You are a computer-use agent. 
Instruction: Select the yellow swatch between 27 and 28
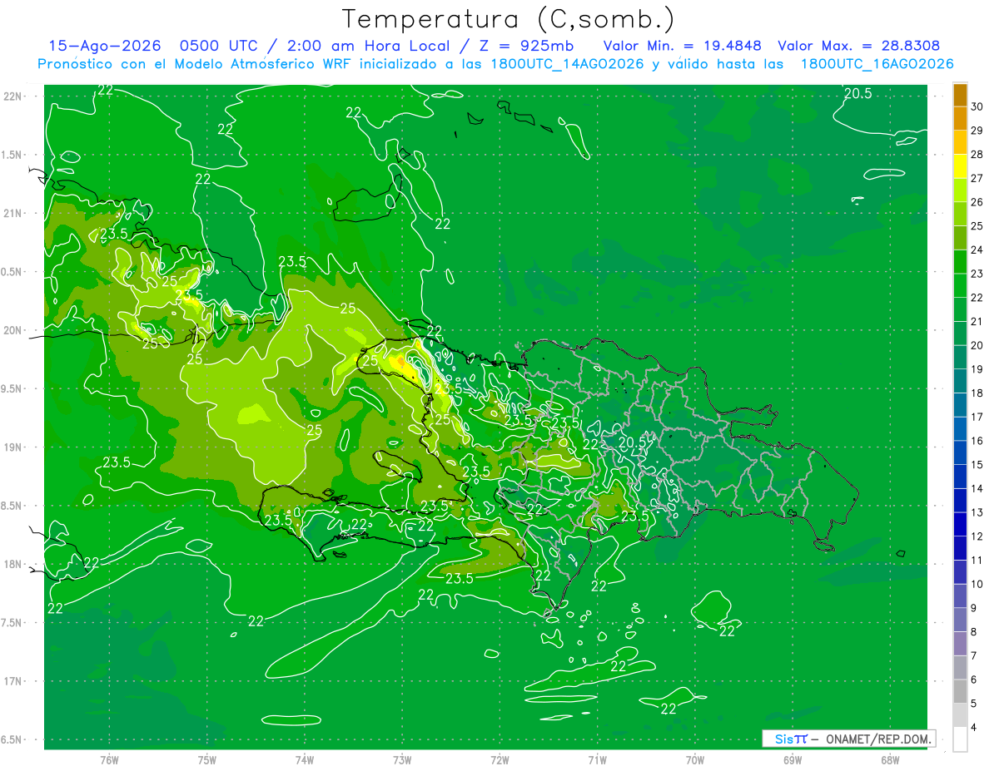coord(960,166)
